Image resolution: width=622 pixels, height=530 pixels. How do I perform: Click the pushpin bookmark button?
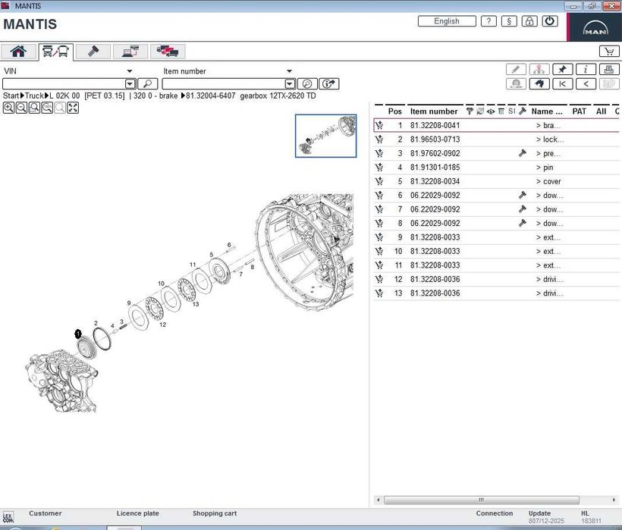563,69
